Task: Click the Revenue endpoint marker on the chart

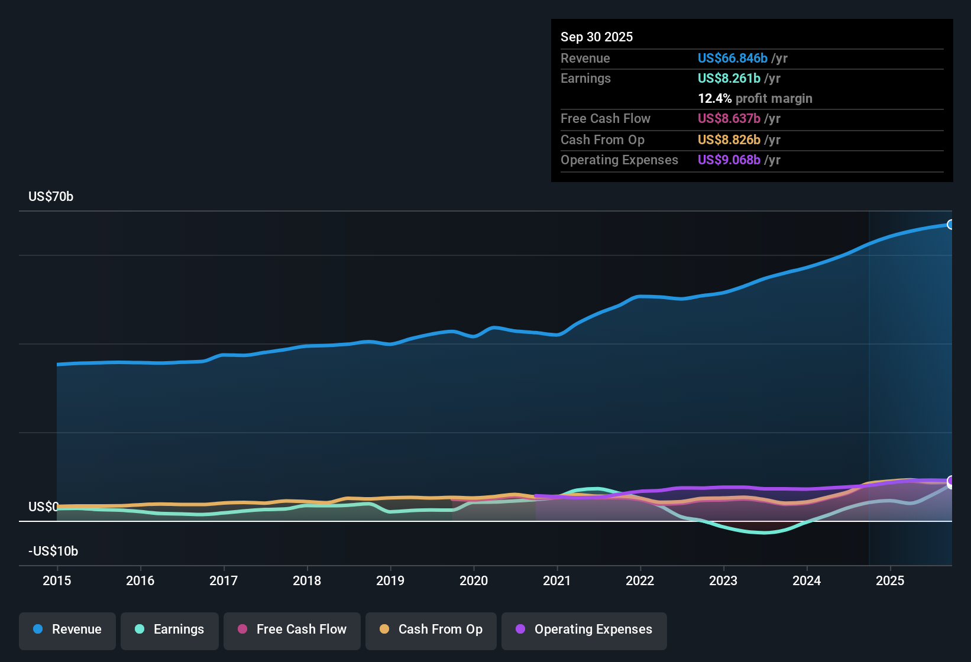Action: point(950,225)
